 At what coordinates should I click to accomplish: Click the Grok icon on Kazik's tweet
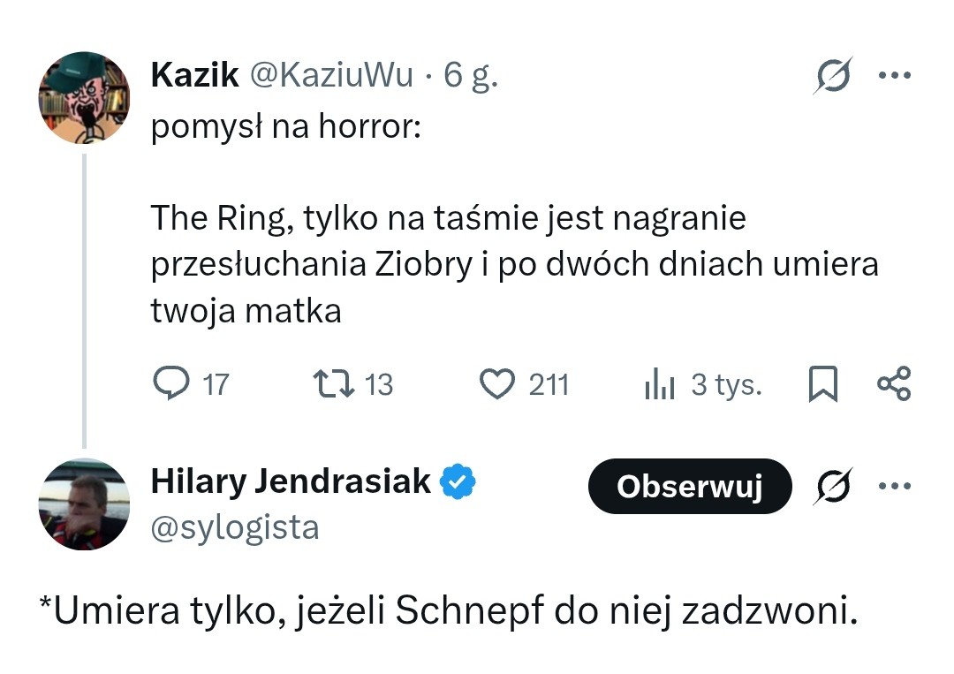coord(831,74)
